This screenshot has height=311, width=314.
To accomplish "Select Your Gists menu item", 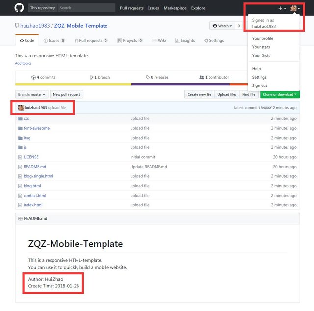I will 261,56.
